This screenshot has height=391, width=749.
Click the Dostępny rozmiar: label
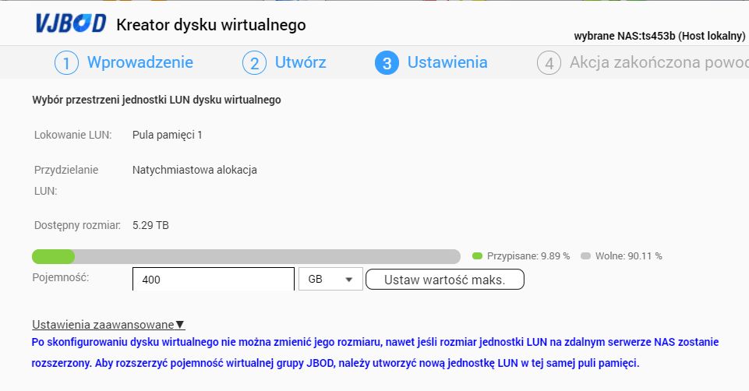77,225
